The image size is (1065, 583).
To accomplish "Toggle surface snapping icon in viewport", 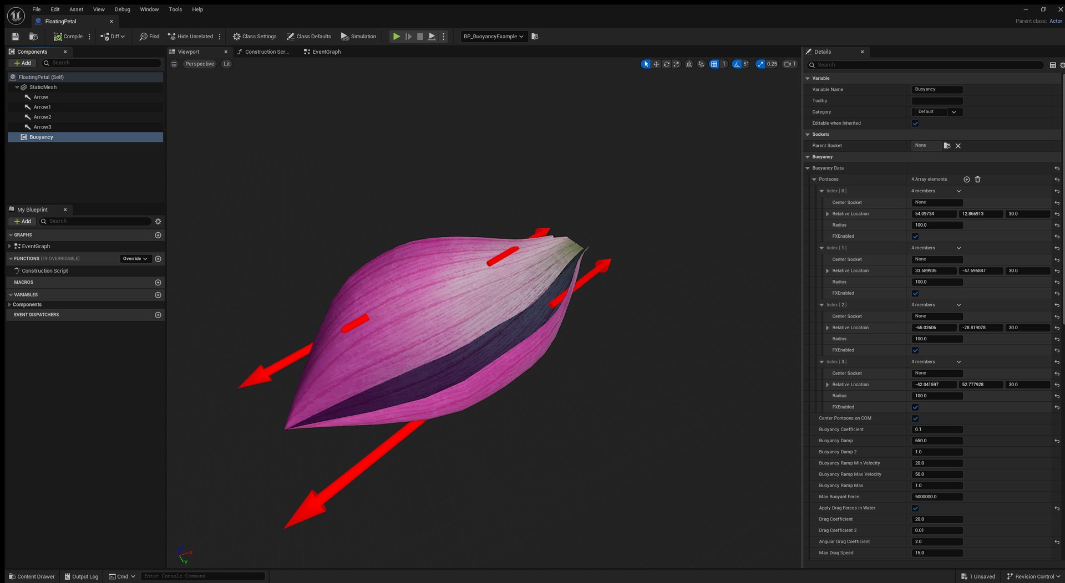I will pyautogui.click(x=701, y=64).
